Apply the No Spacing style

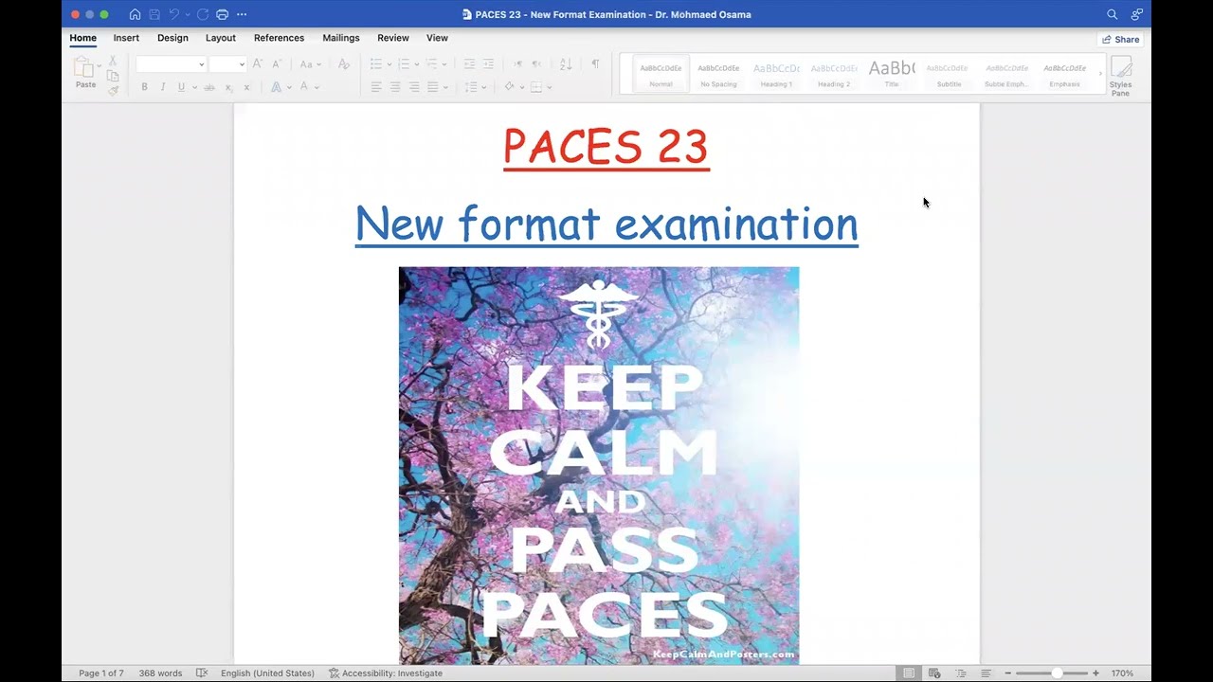click(x=718, y=74)
